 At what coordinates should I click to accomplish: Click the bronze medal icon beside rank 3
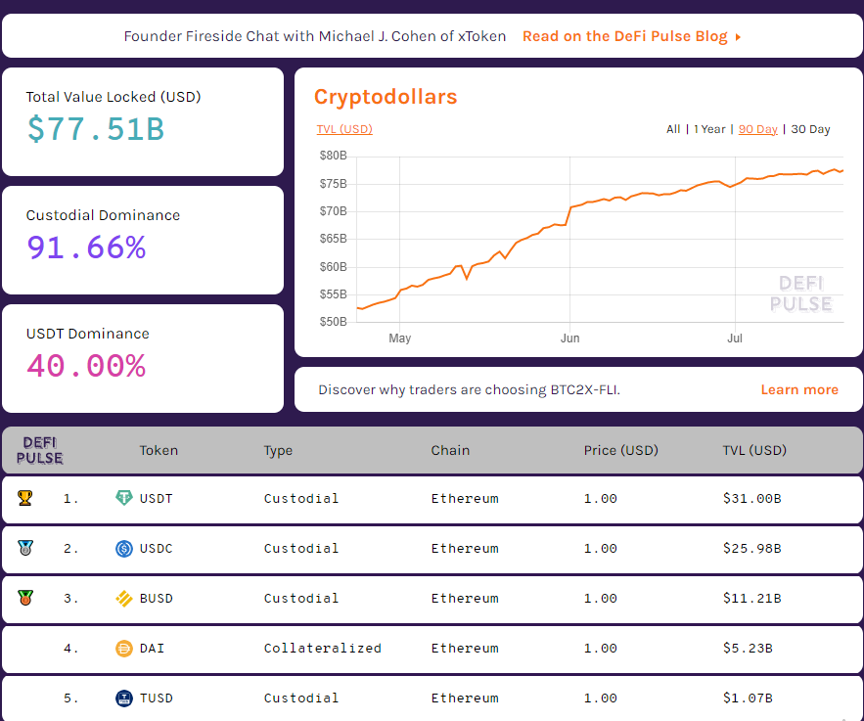(x=25, y=598)
